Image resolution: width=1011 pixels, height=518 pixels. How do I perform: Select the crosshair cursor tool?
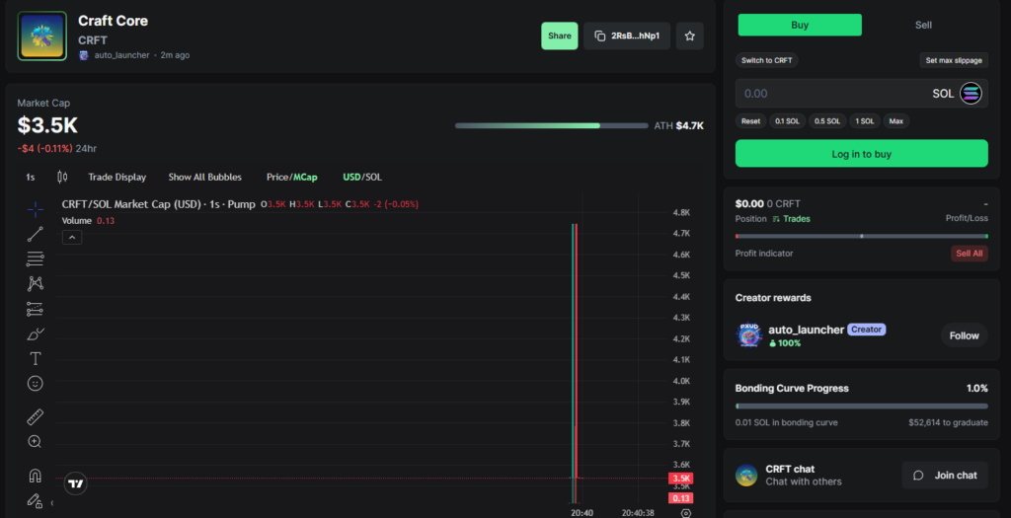tap(35, 208)
